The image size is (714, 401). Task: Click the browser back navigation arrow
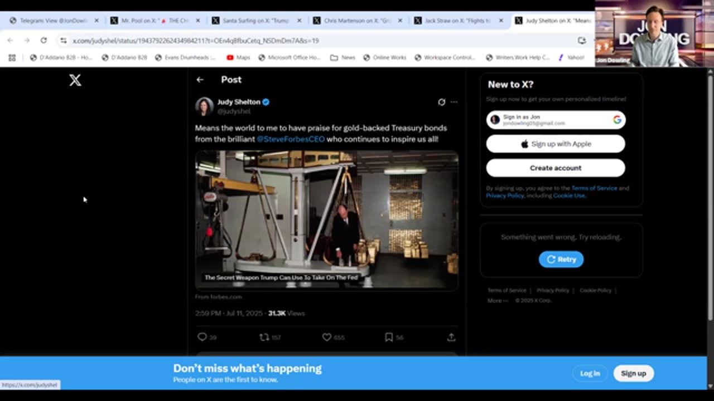pyautogui.click(x=10, y=40)
